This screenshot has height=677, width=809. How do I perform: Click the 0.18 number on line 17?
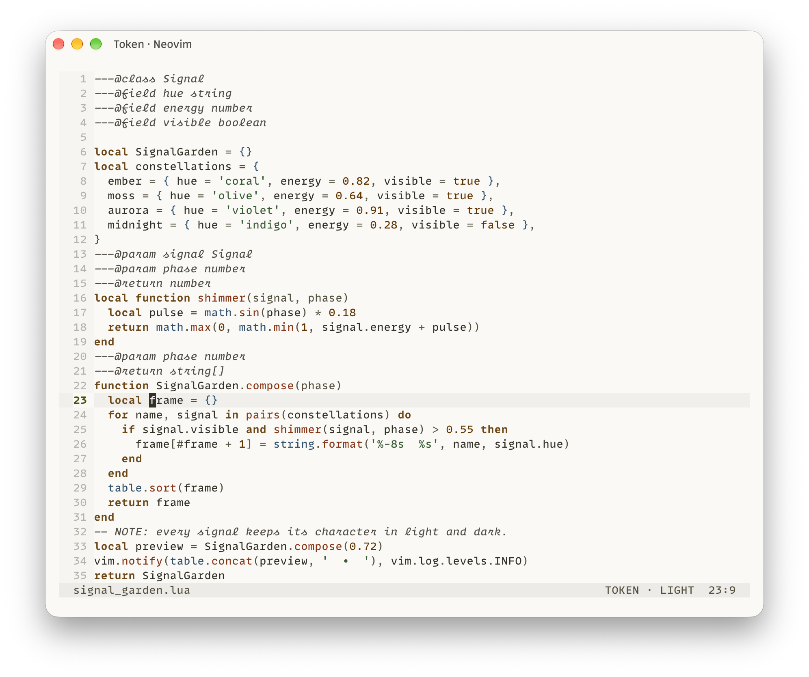point(342,313)
